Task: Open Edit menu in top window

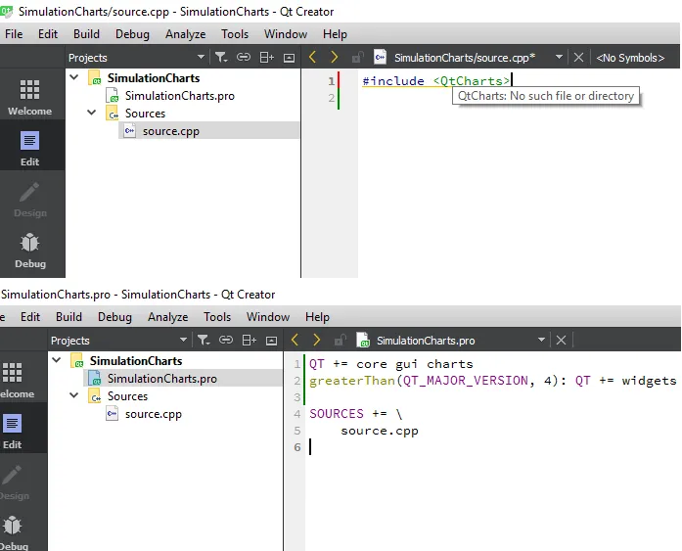Action: point(48,34)
